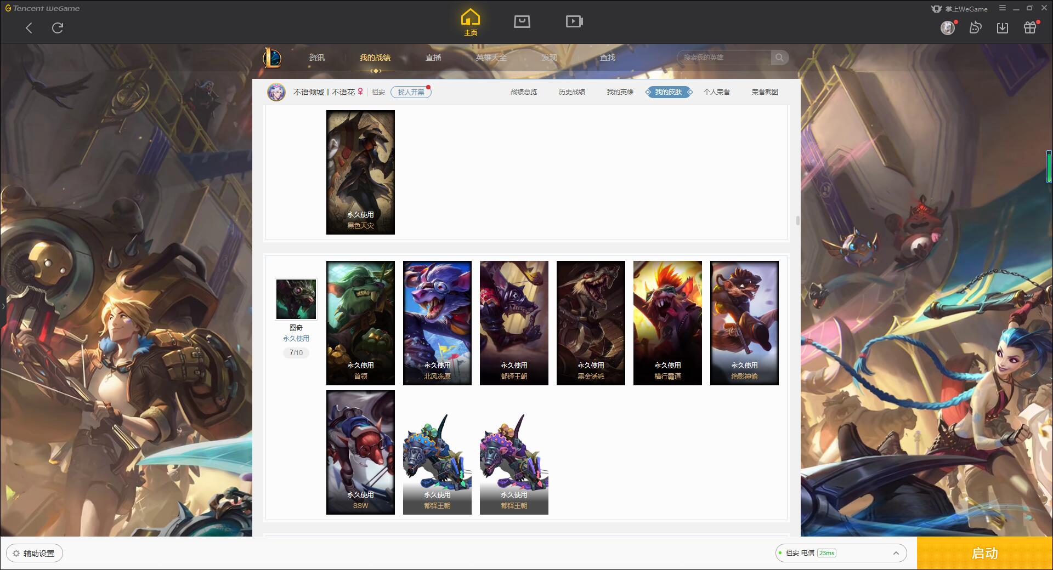
Task: Open the video camera icon in top bar
Action: click(x=574, y=21)
